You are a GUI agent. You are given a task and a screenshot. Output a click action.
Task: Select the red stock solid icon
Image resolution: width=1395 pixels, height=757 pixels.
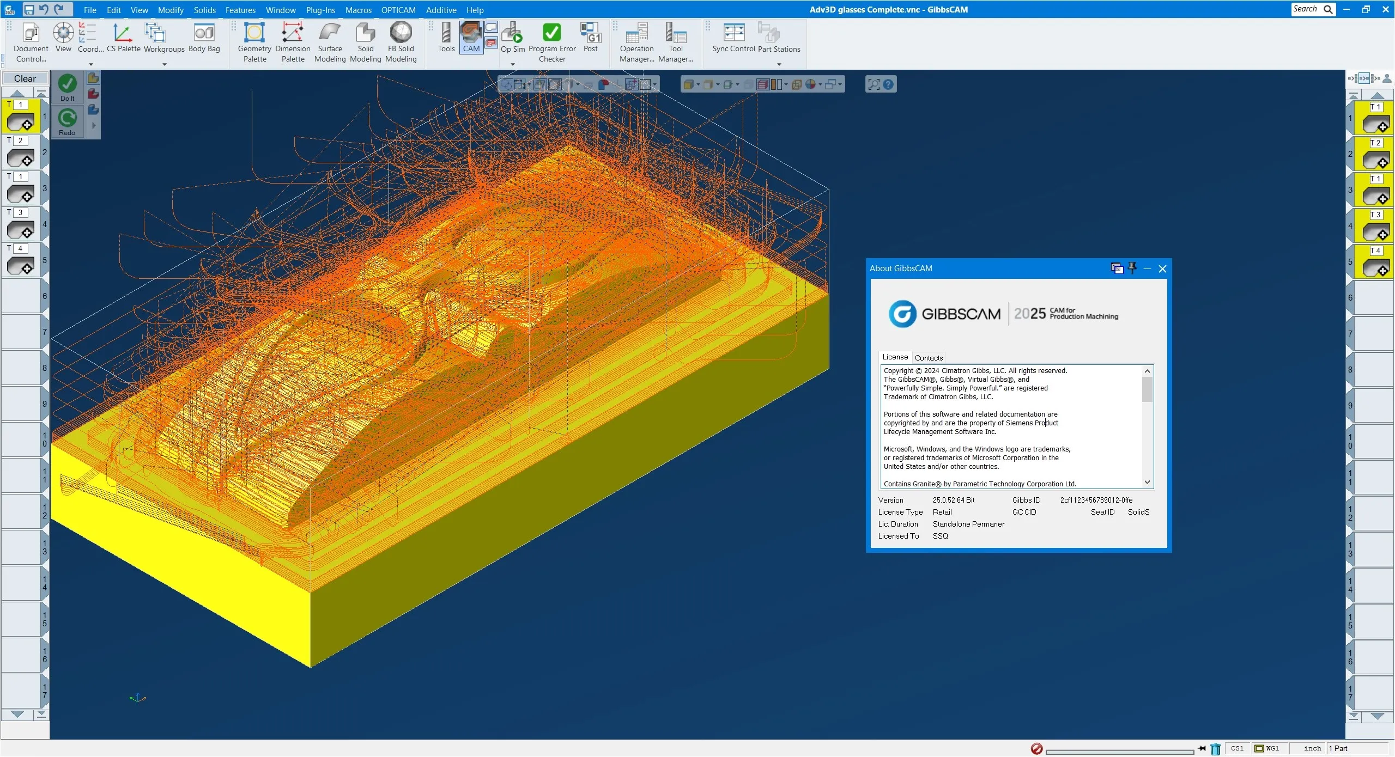point(93,94)
